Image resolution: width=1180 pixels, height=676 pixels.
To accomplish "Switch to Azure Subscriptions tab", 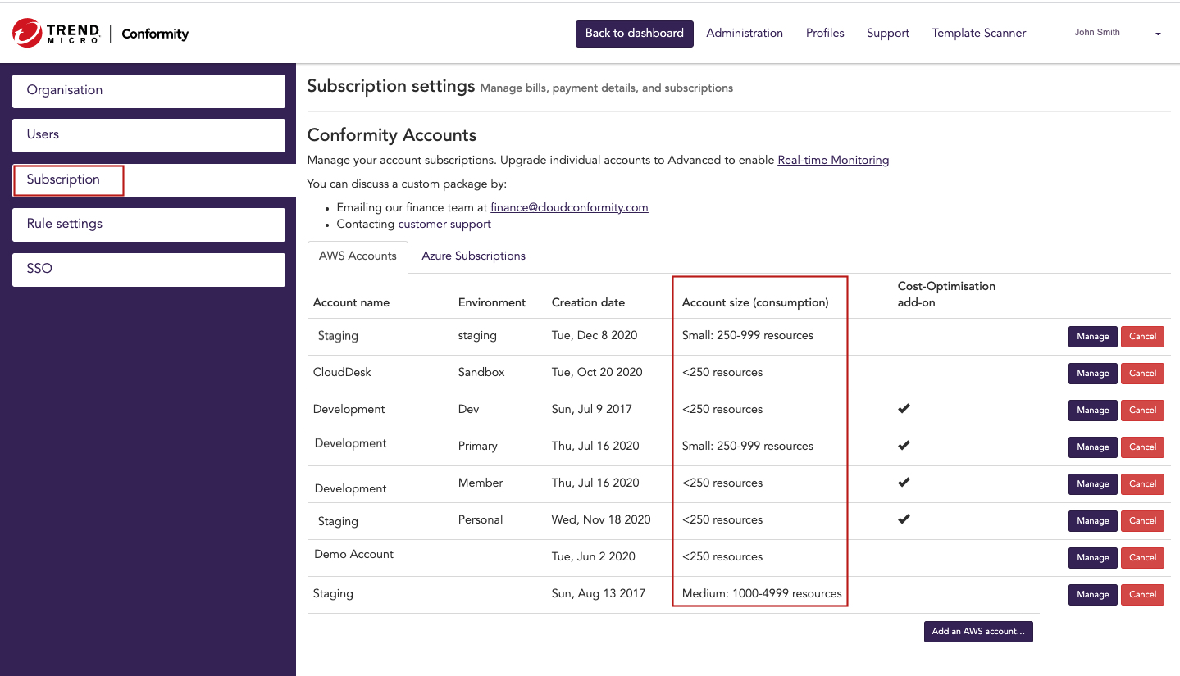I will (x=473, y=256).
